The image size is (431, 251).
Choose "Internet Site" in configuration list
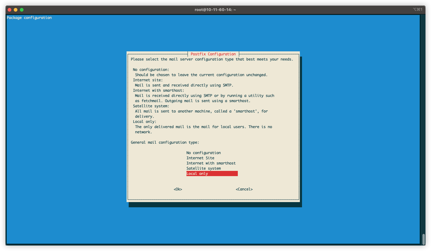pyautogui.click(x=201, y=158)
